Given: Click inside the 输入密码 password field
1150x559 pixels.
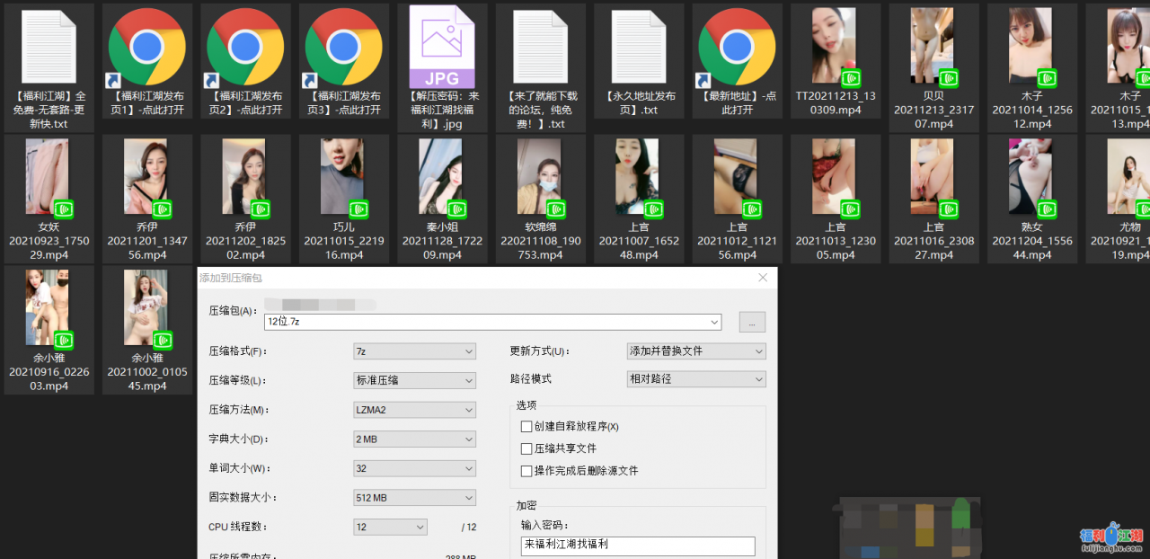Looking at the screenshot, I should coord(638,546).
